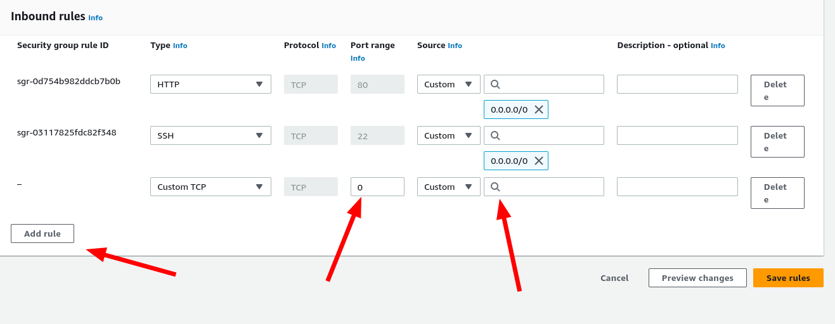Remove the 0.0.0.0/0 source from HTTP rule
835x324 pixels.
click(538, 109)
